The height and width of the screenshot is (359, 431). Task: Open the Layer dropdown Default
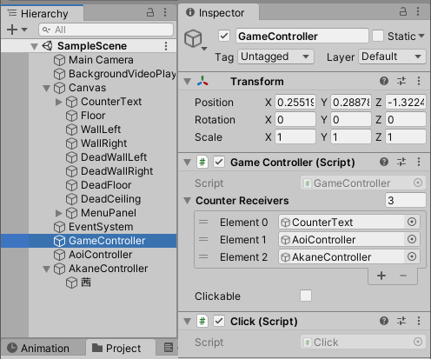(392, 57)
